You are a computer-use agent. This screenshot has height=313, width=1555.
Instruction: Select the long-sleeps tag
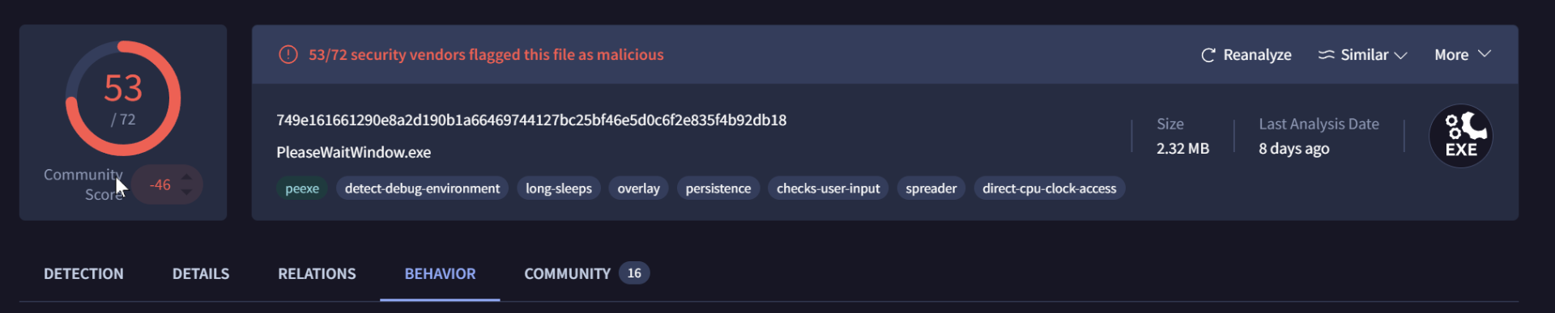(x=559, y=188)
